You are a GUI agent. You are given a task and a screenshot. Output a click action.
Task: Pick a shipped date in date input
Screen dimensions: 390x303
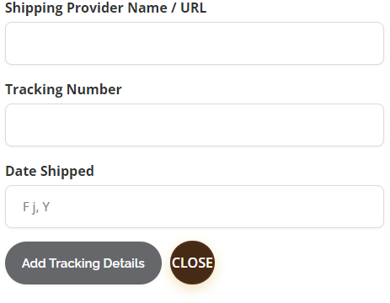pyautogui.click(x=195, y=207)
